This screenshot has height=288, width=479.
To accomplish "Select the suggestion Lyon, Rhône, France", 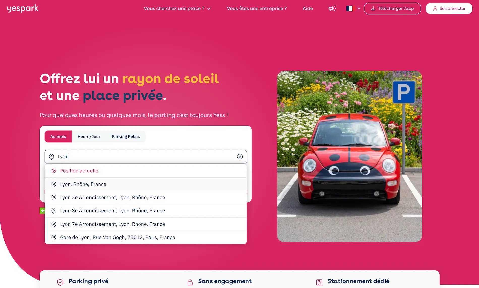I will [x=83, y=184].
